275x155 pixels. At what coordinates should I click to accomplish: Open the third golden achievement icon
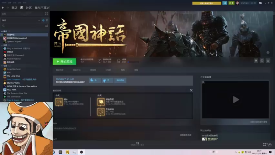click(x=101, y=112)
